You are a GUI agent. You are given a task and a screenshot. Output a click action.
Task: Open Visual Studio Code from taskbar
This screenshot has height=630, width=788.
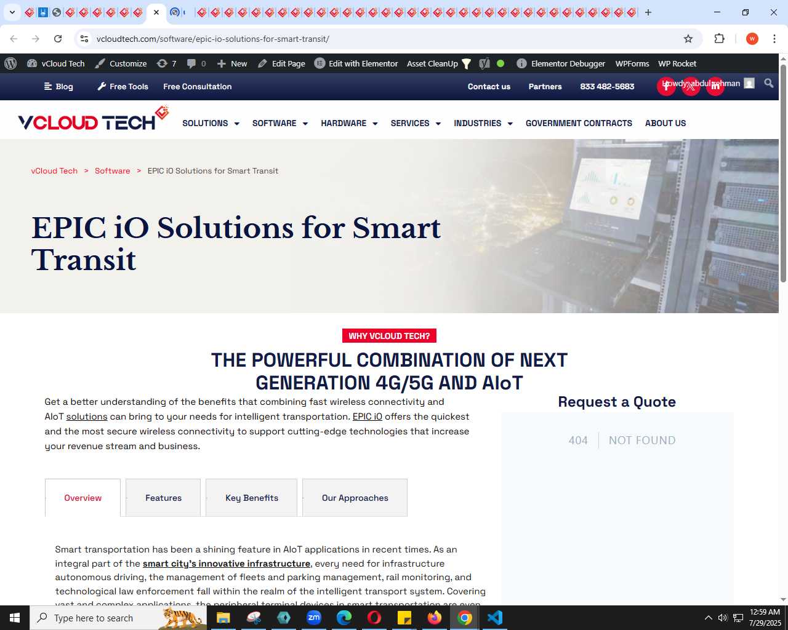[x=495, y=618]
